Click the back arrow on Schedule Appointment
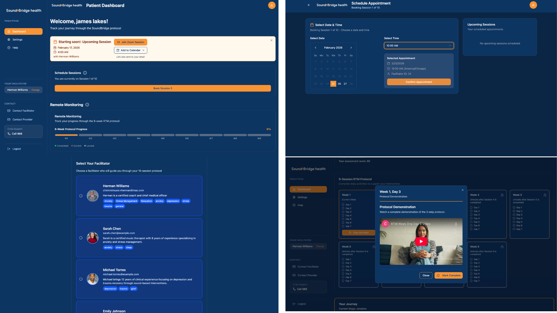The height and width of the screenshot is (313, 557). coord(309,5)
